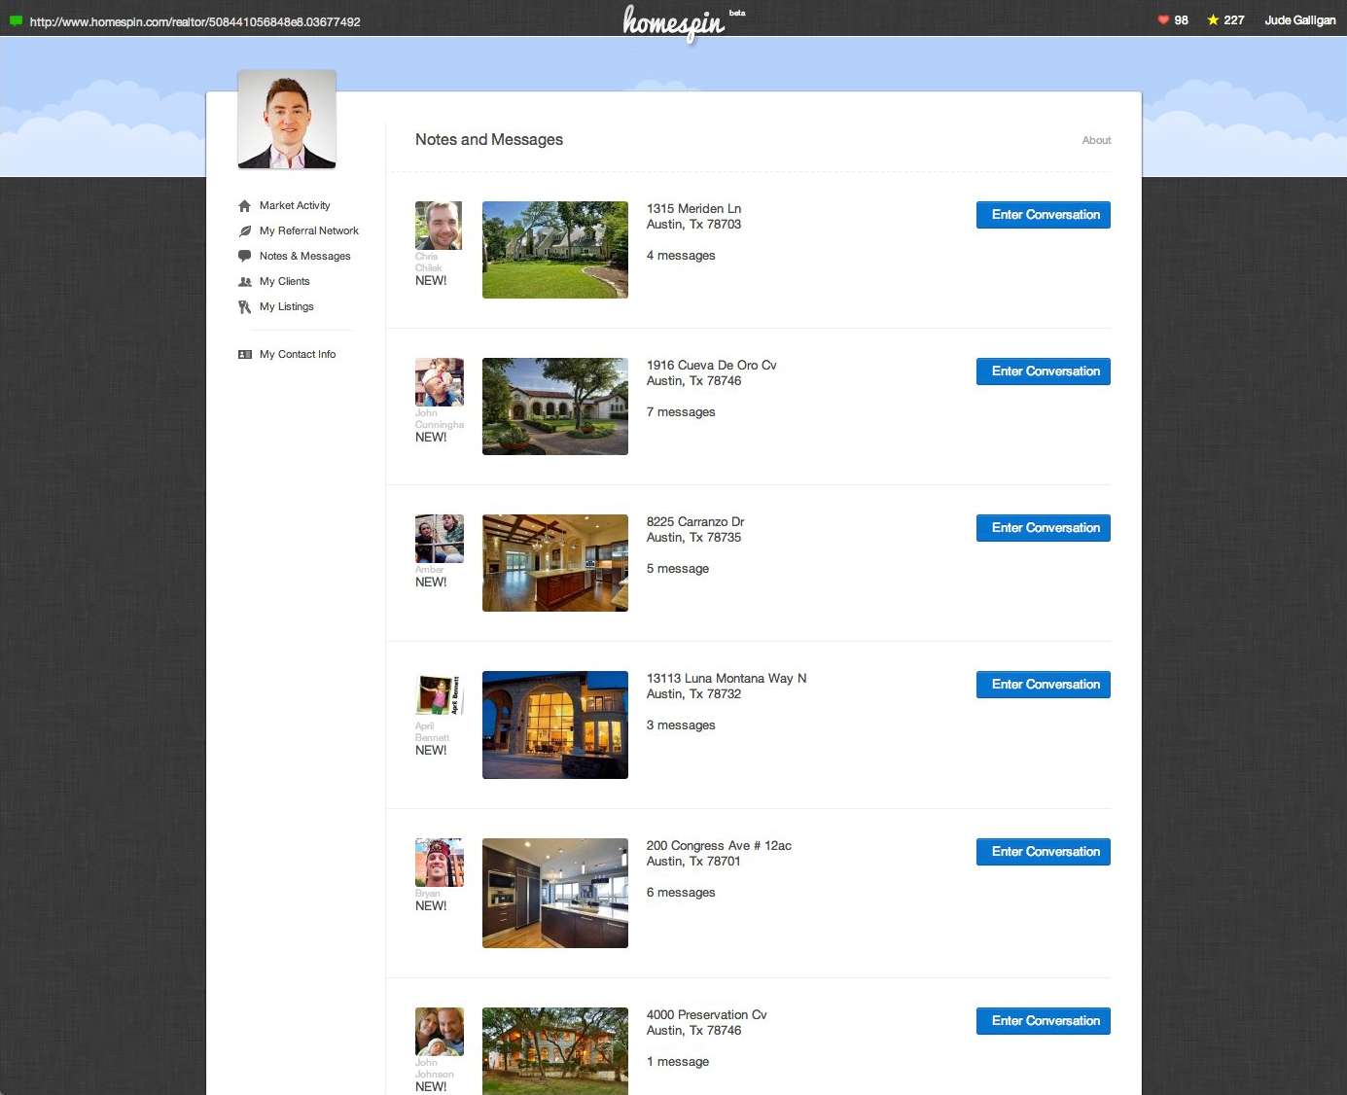Click the leaf icon for My Referral Network

coord(245,231)
